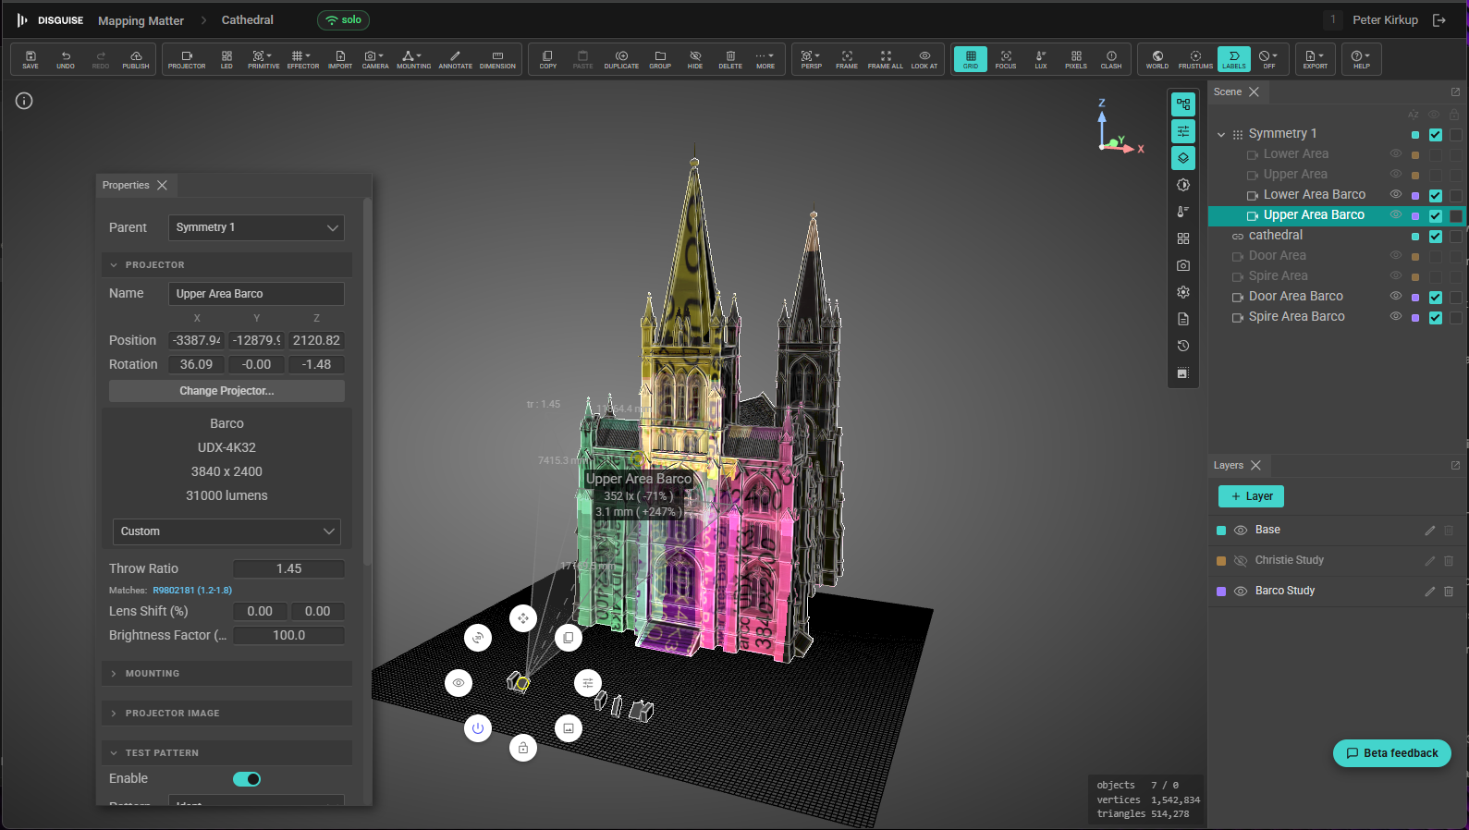Enable Focus view mode

1006,59
